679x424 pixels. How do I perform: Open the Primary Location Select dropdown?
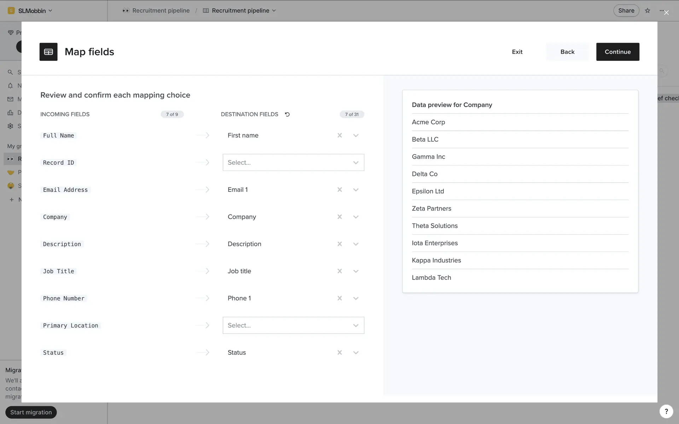pos(293,325)
